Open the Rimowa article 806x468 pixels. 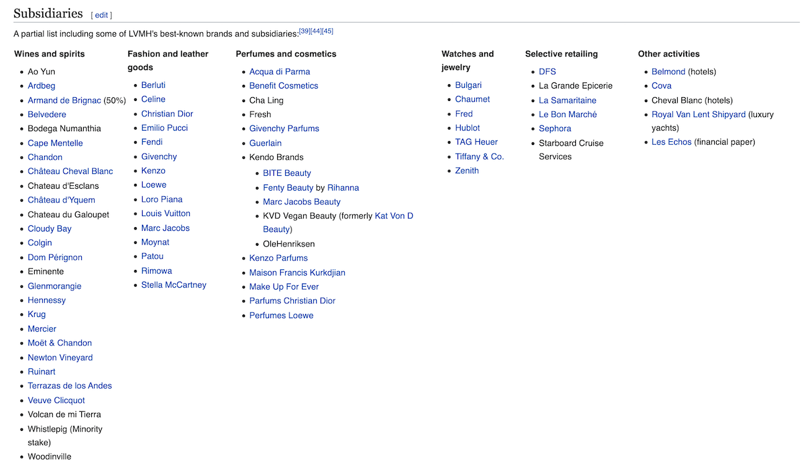coord(157,271)
